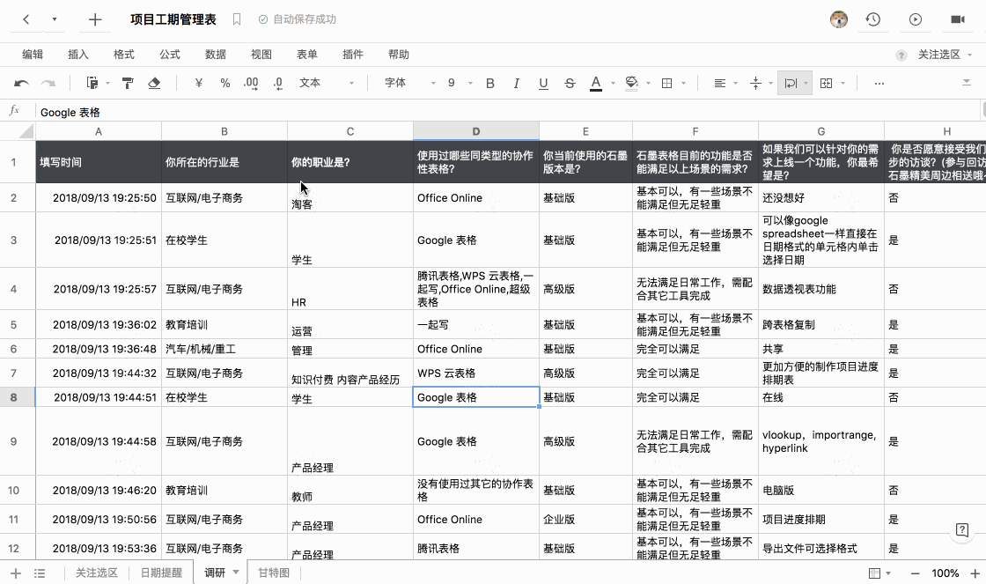
Task: Select the format painter tool
Action: 128,83
